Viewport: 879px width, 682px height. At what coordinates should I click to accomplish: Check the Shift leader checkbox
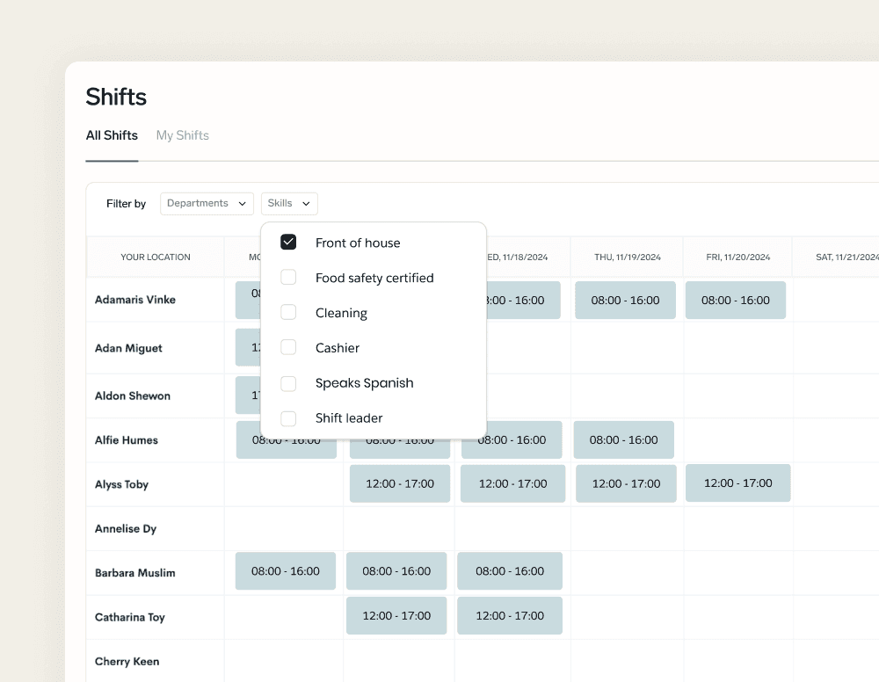288,418
